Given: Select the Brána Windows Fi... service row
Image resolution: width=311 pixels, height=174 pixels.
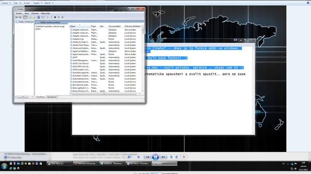Looking at the screenshot, I should (x=105, y=91).
